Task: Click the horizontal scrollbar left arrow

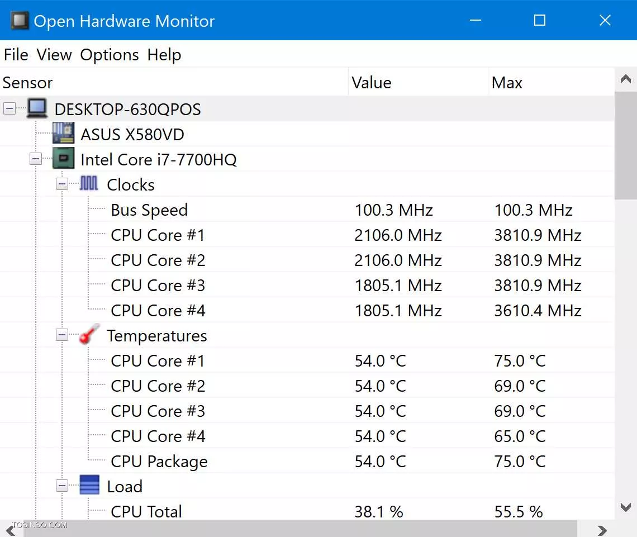Action: coord(11,530)
